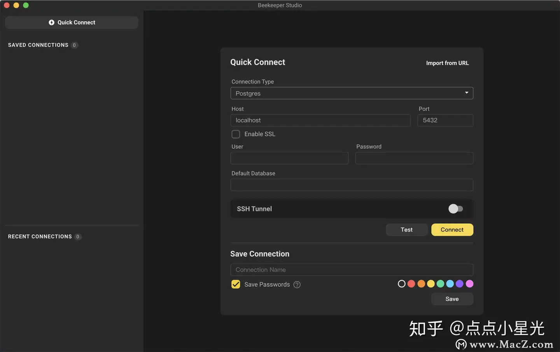Select the red color swatch
The image size is (560, 352).
[411, 284]
